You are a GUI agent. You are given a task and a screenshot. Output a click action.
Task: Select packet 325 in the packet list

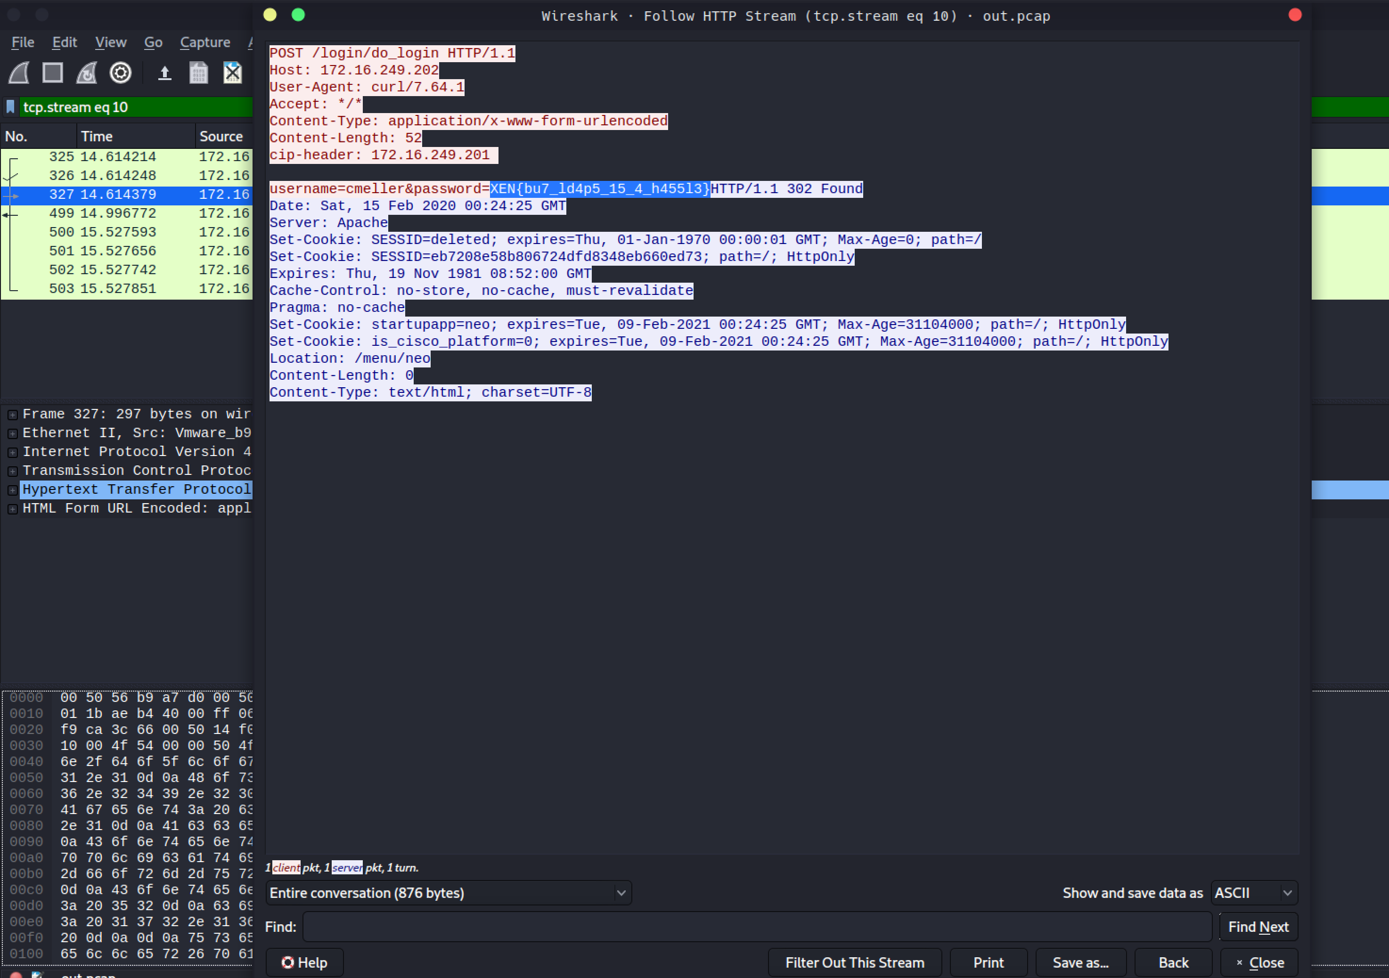126,157
